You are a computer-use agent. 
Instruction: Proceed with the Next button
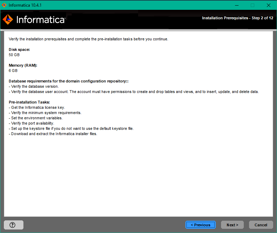tap(232, 225)
